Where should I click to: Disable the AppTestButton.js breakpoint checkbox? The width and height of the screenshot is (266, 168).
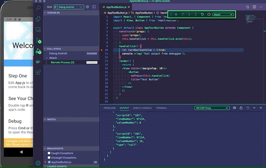pyautogui.click(x=49, y=162)
